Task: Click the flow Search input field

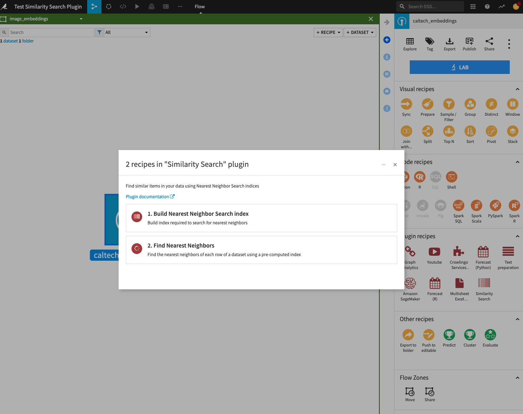Action: (51, 33)
